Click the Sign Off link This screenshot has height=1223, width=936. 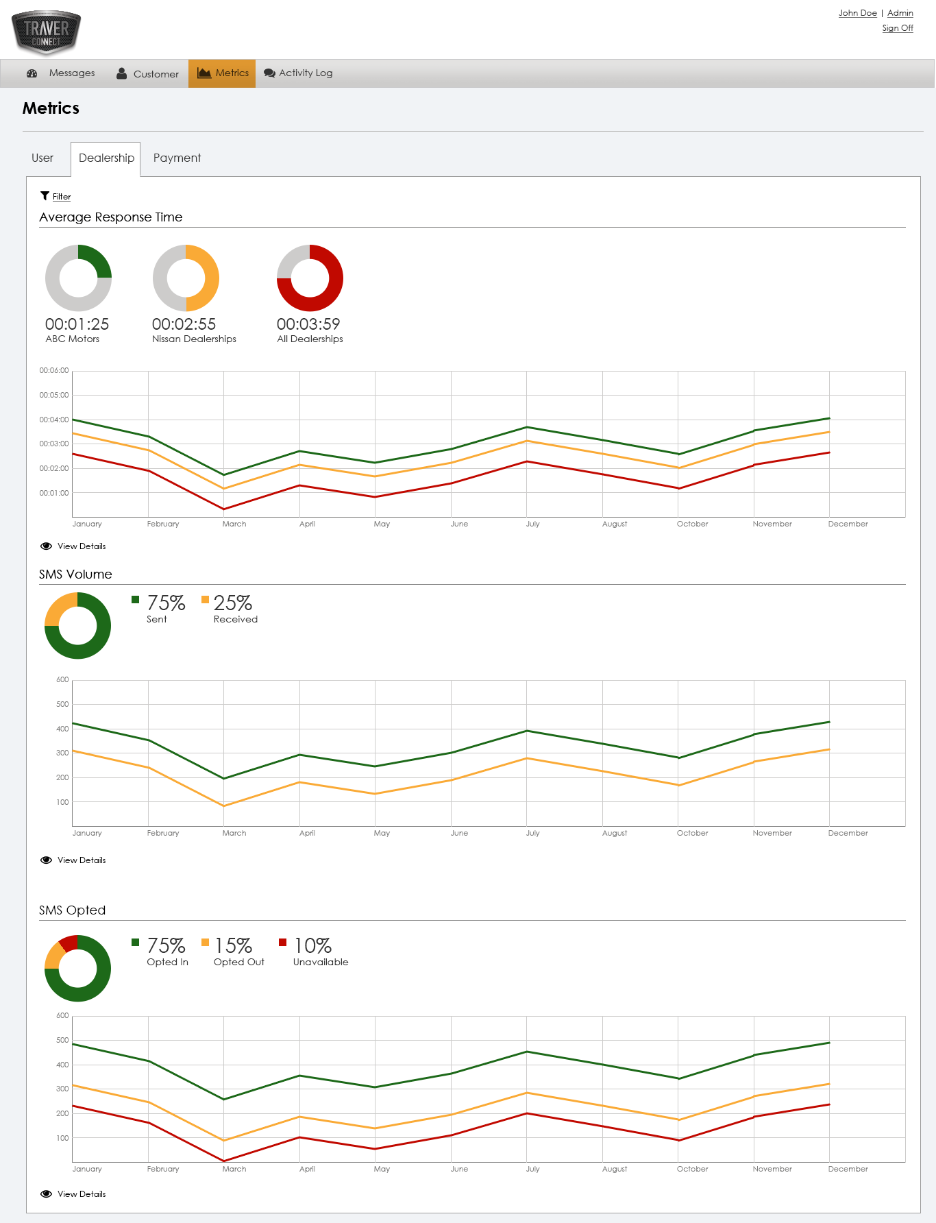(897, 28)
